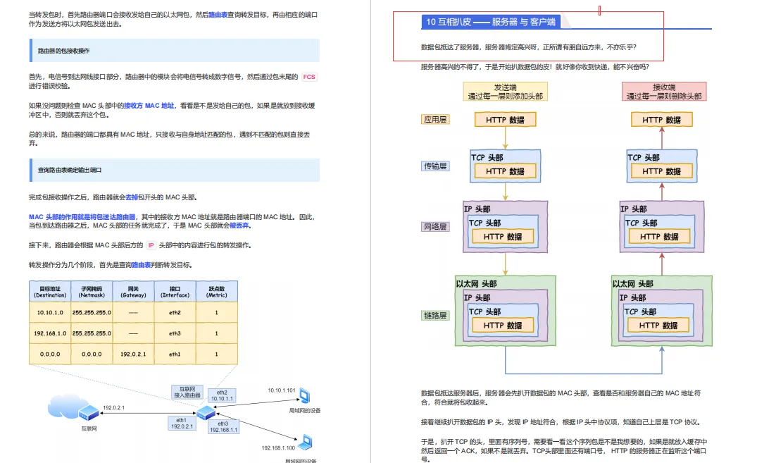The height and width of the screenshot is (463, 757).
Task: Click the 192.168.1.0 destination cell
Action: pos(50,333)
